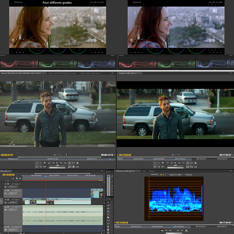Set Out point in Source monitor
234x234 pixels.
click(41, 163)
